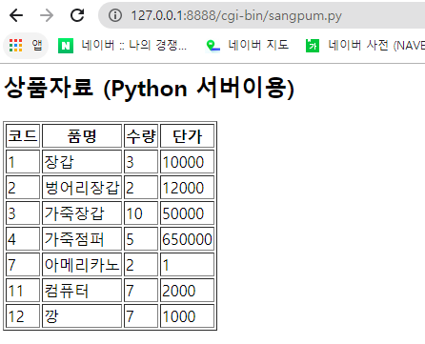
Task: Select the 컴퓨터 product name cell
Action: [82, 291]
